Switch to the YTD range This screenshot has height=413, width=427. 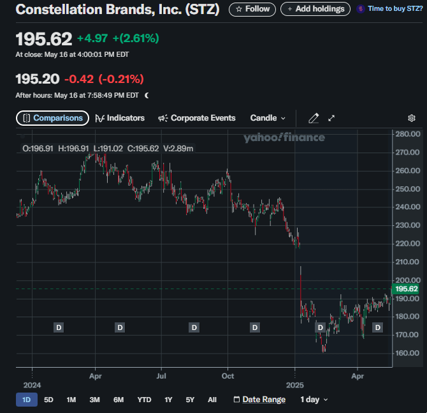click(144, 400)
